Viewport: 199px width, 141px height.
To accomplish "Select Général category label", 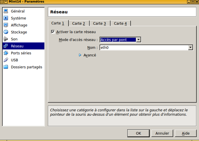I will (18, 11).
